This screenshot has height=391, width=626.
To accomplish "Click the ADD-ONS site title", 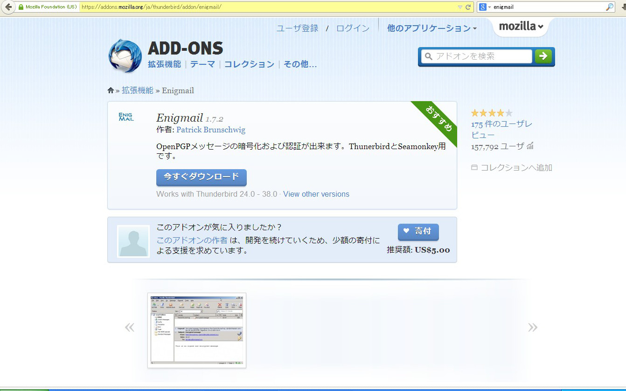I will coord(185,48).
